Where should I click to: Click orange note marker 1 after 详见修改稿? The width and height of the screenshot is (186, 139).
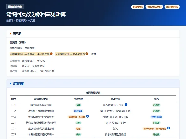[51, 54]
